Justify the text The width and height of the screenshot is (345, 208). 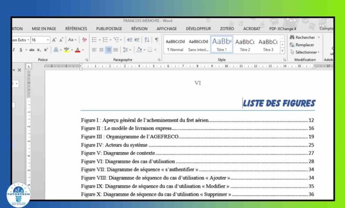[x=115, y=50]
